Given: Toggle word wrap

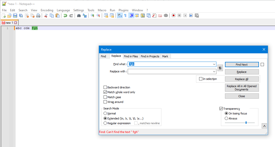Looking at the screenshot, I should click(120, 15).
